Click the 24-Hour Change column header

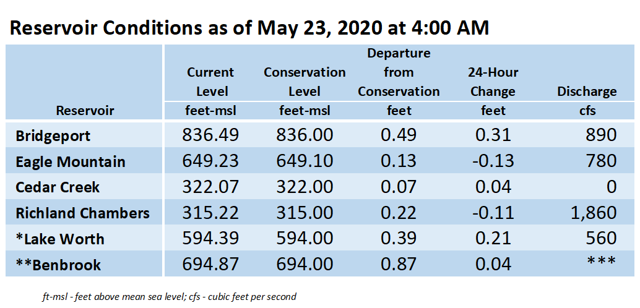493,82
